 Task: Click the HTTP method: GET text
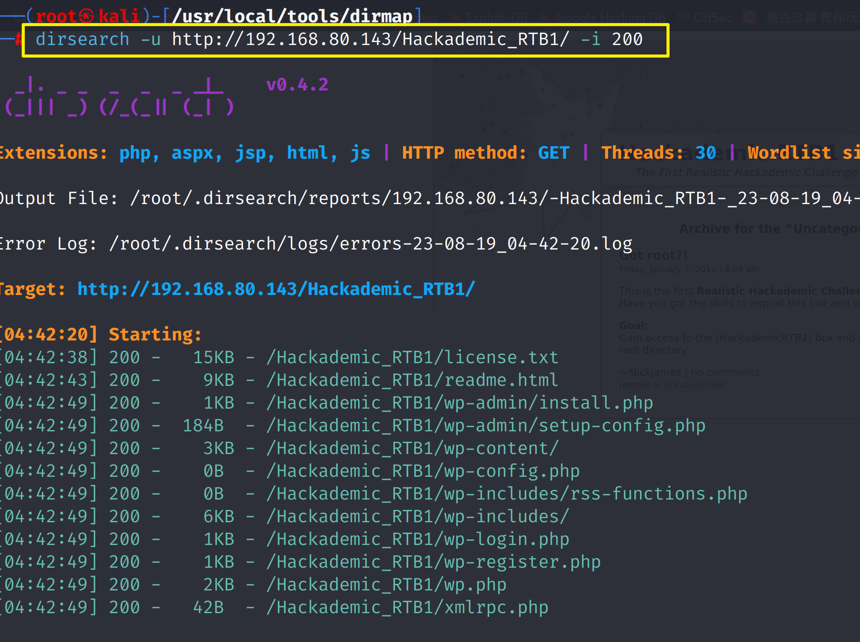pyautogui.click(x=485, y=153)
